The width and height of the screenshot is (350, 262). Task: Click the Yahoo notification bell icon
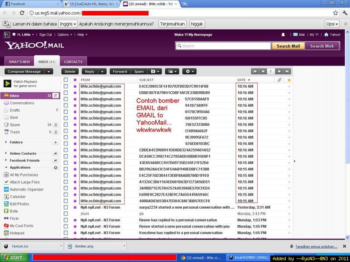click(x=283, y=34)
